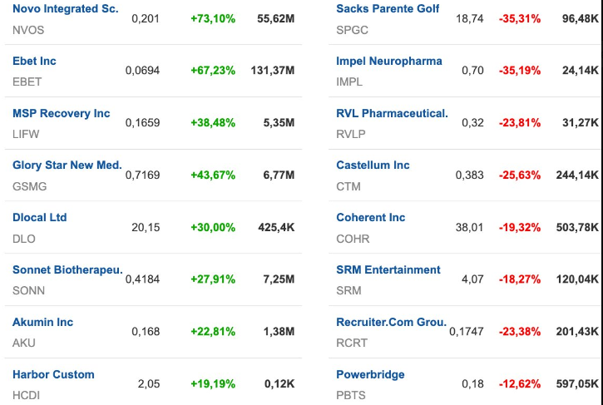
Task: Click the 0,0694 price value
Action: point(143,71)
